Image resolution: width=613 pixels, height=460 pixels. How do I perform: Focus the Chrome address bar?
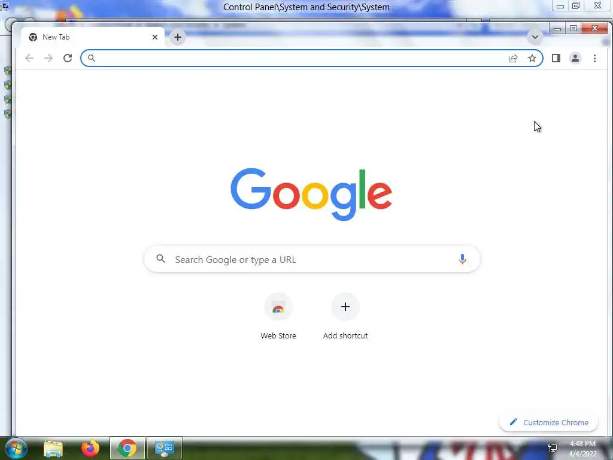pos(311,58)
